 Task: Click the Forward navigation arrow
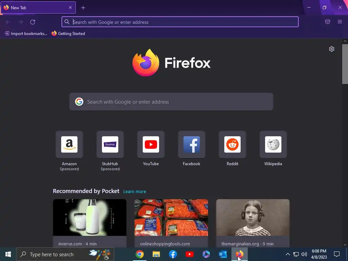pos(20,22)
